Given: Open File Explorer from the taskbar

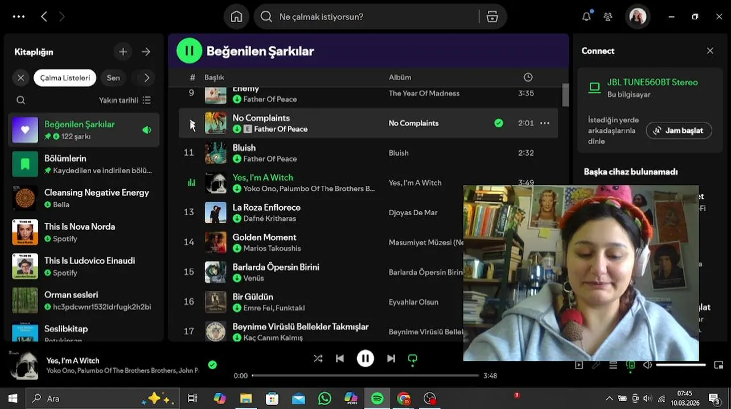Looking at the screenshot, I should pyautogui.click(x=246, y=398).
